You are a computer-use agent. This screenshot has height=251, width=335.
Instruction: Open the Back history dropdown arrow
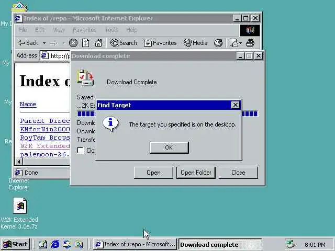click(44, 43)
